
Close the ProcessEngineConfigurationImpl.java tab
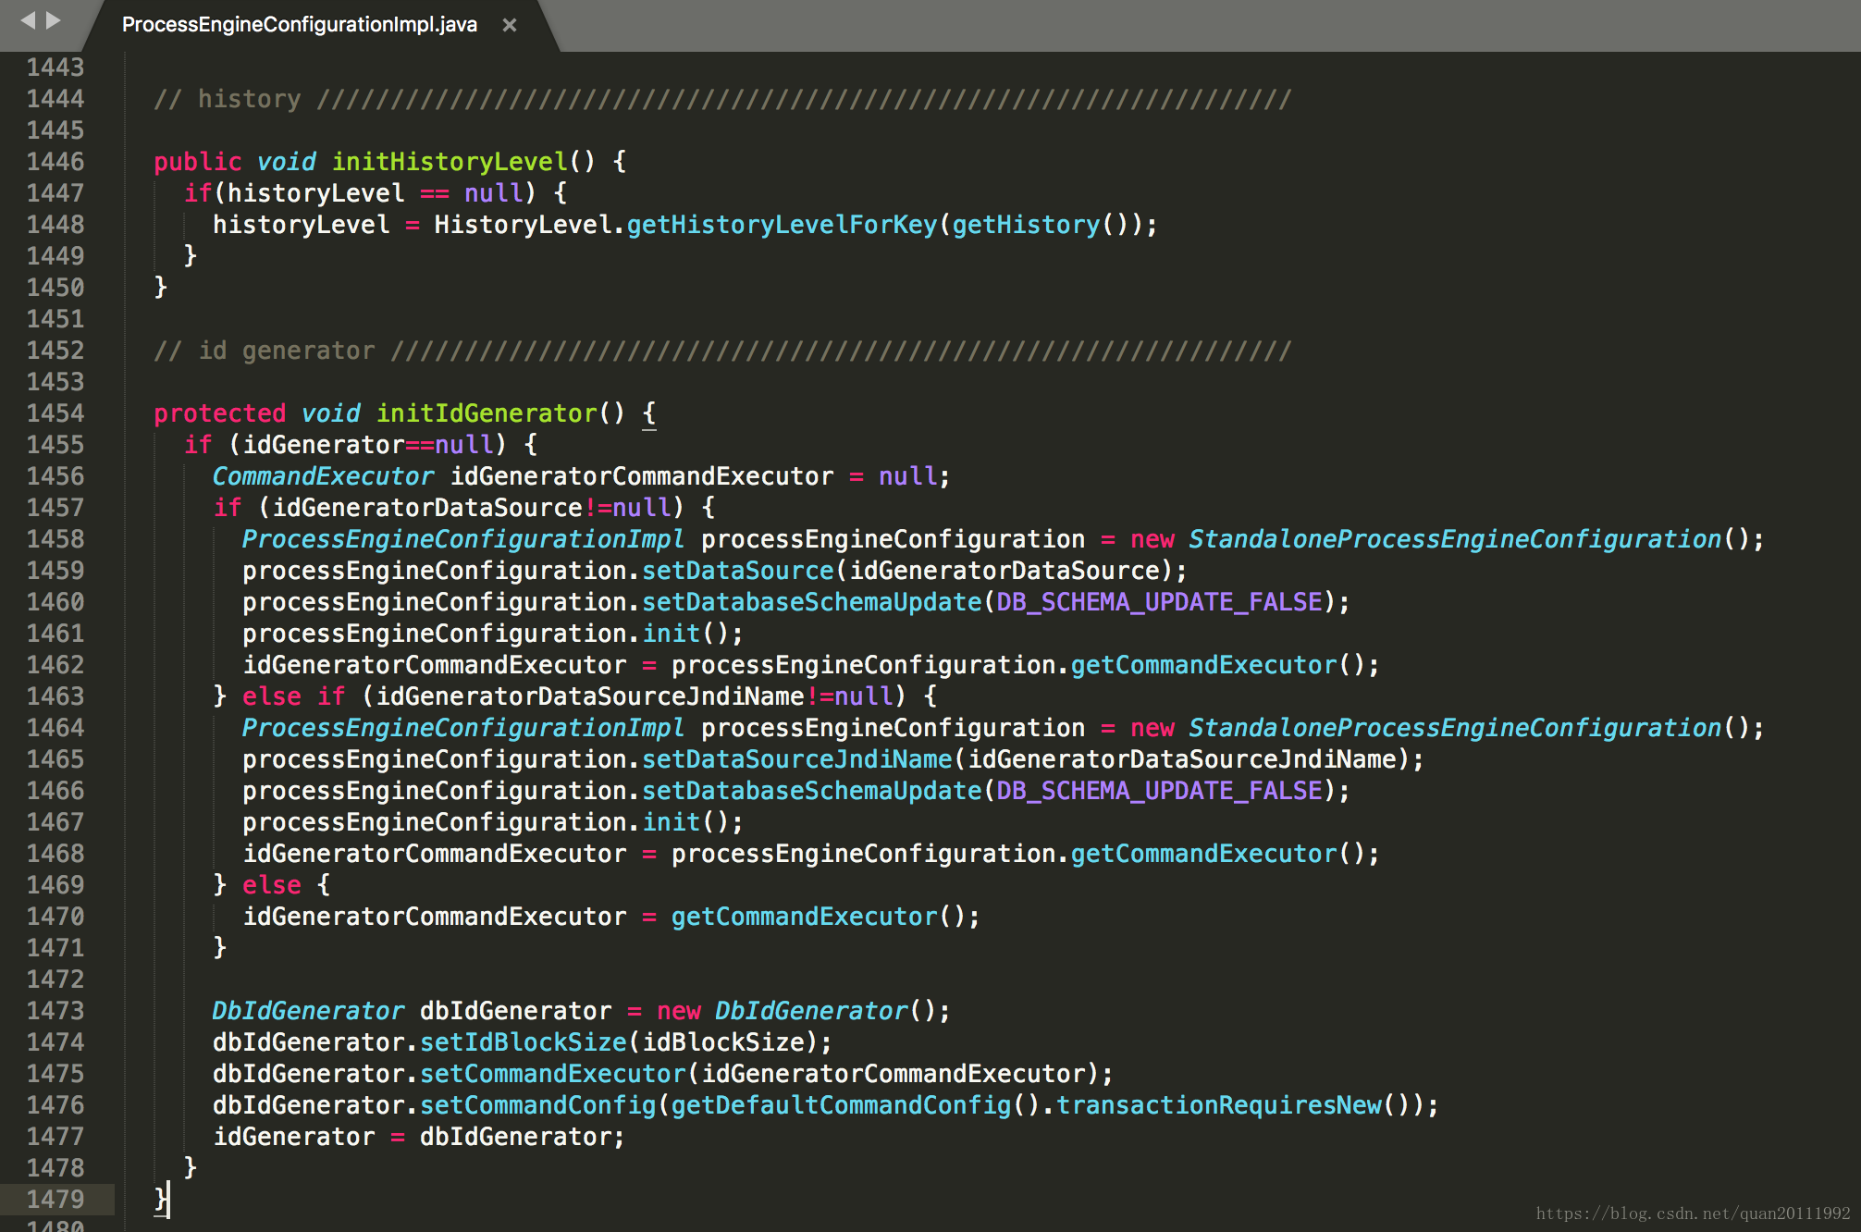point(509,25)
